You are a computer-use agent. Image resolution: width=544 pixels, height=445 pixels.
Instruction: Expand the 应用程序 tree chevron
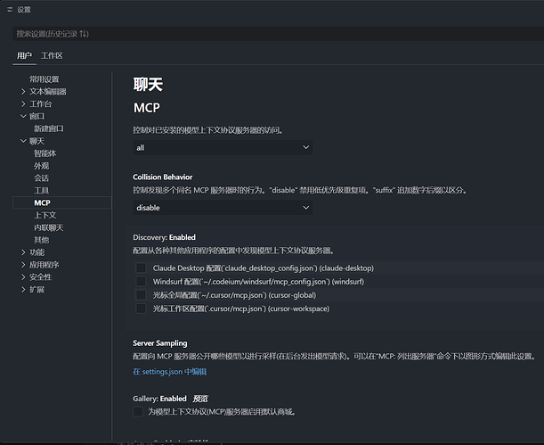pyautogui.click(x=23, y=265)
